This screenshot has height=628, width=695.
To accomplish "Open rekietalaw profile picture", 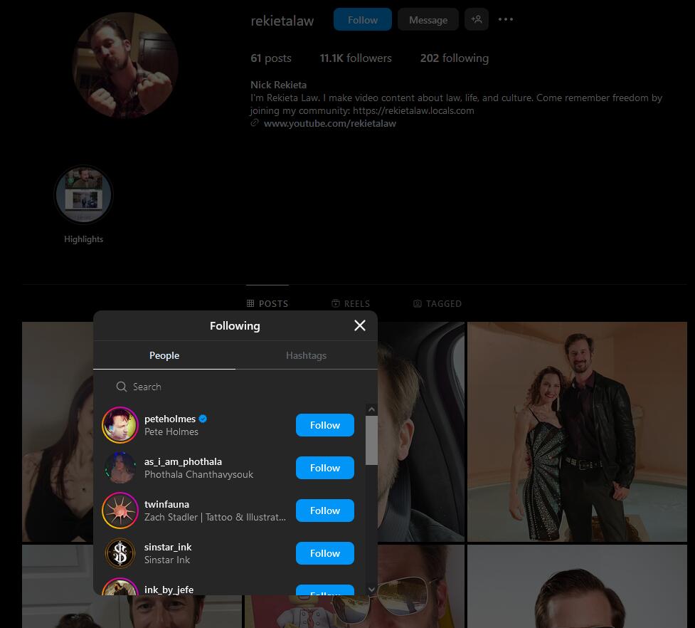I will point(125,66).
